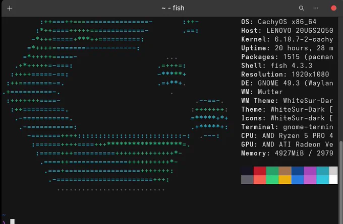Close the terminal with the red button
343x224 pixels.
coord(333,8)
